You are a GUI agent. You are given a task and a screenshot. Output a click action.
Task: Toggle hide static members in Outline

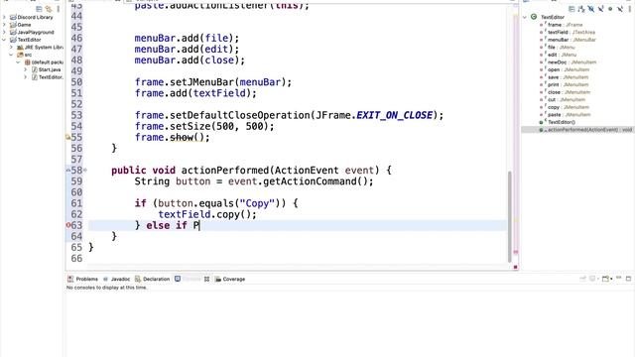pyautogui.click(x=601, y=9)
